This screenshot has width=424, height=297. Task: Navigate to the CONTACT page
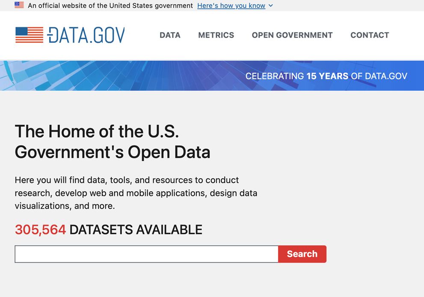370,35
